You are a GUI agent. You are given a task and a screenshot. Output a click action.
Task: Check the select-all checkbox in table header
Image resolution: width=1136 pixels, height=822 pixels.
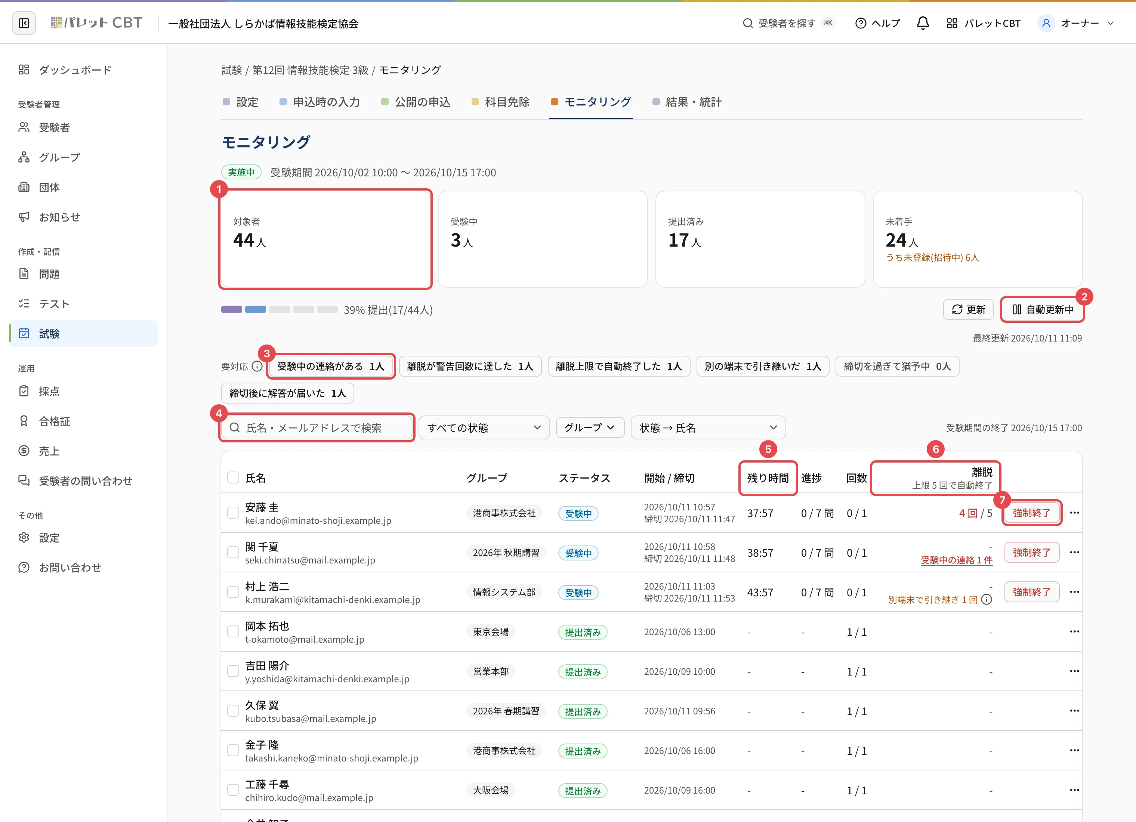[233, 478]
